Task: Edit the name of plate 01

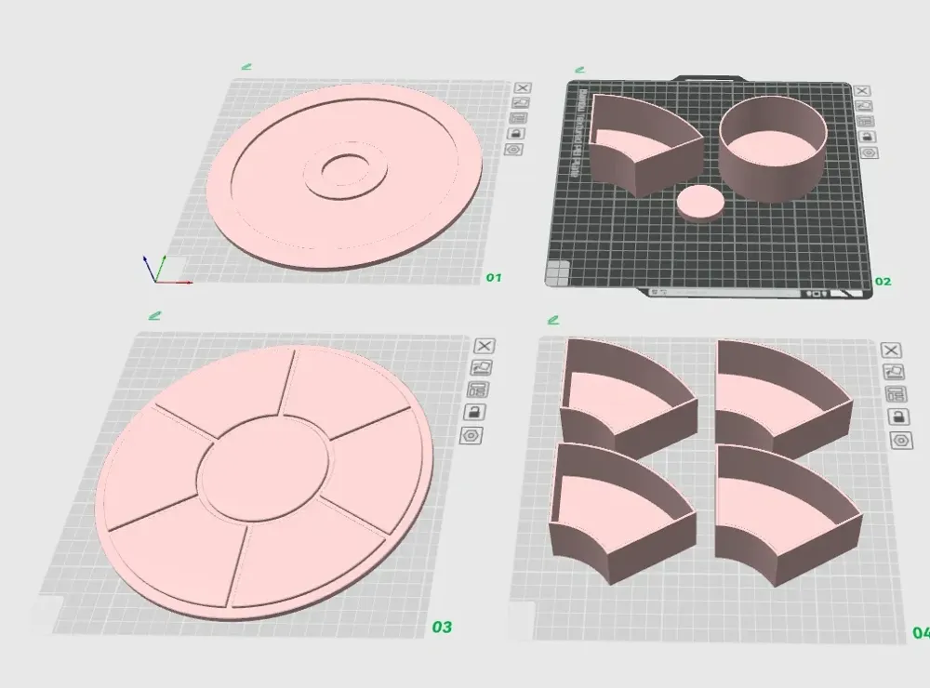Action: 246,67
